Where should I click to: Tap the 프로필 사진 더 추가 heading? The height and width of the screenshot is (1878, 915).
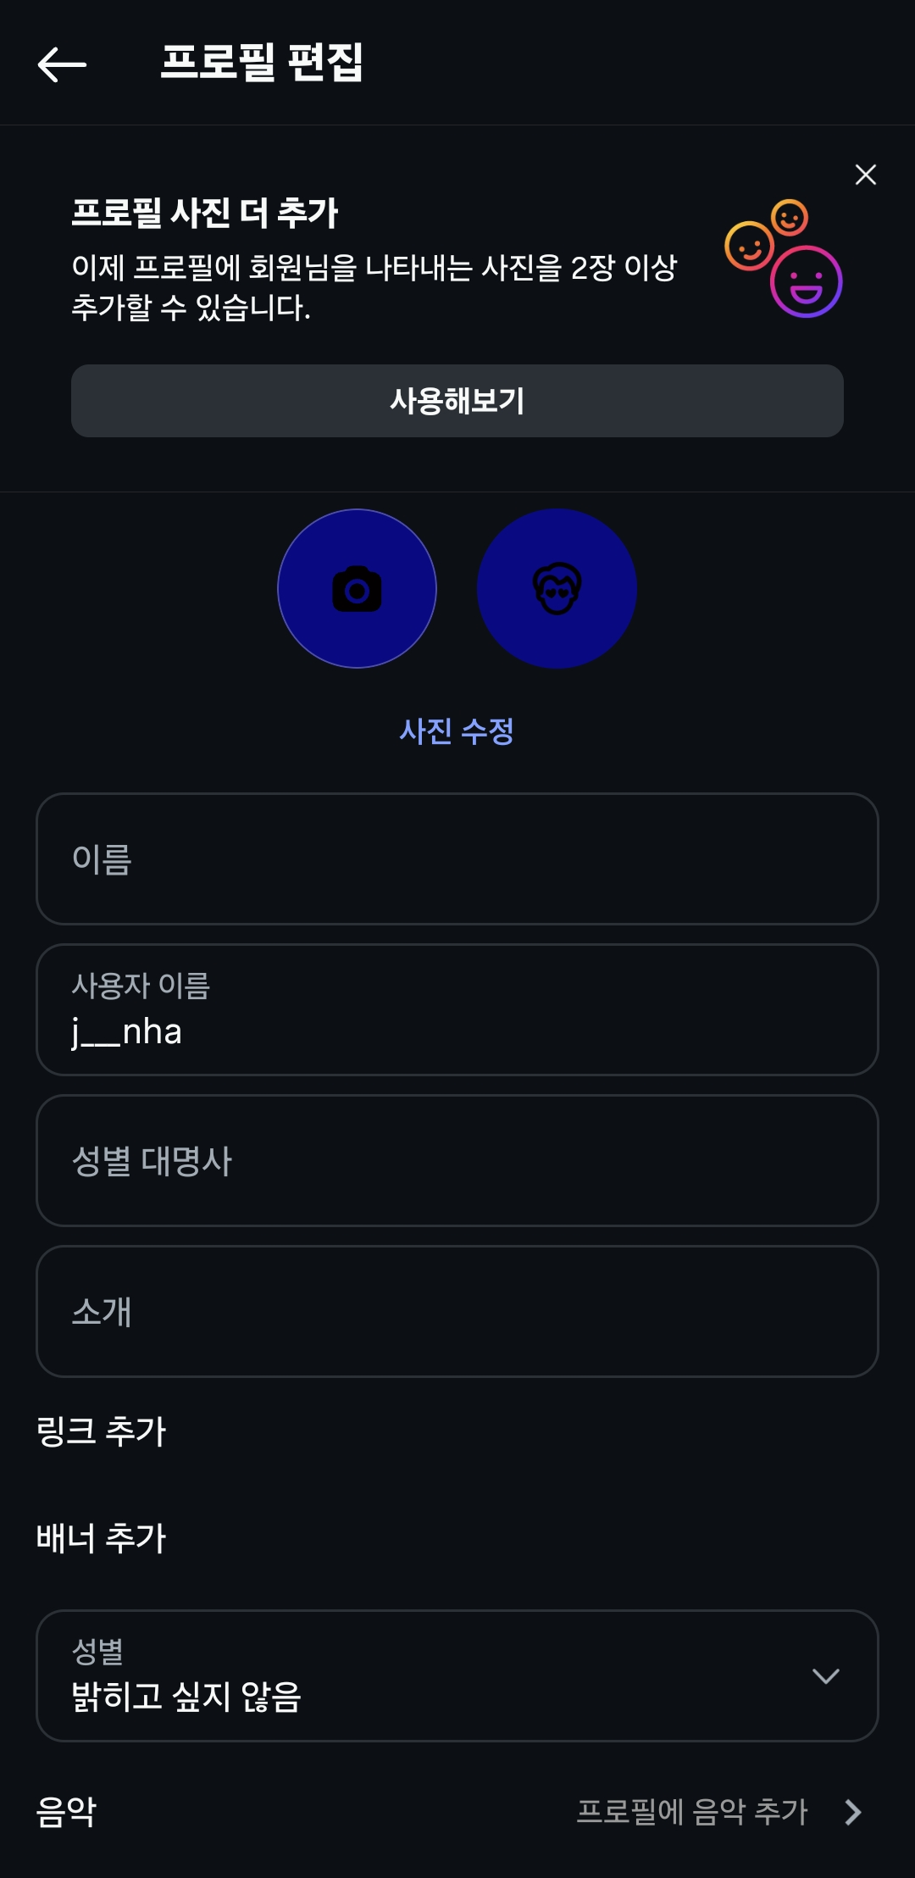click(204, 213)
